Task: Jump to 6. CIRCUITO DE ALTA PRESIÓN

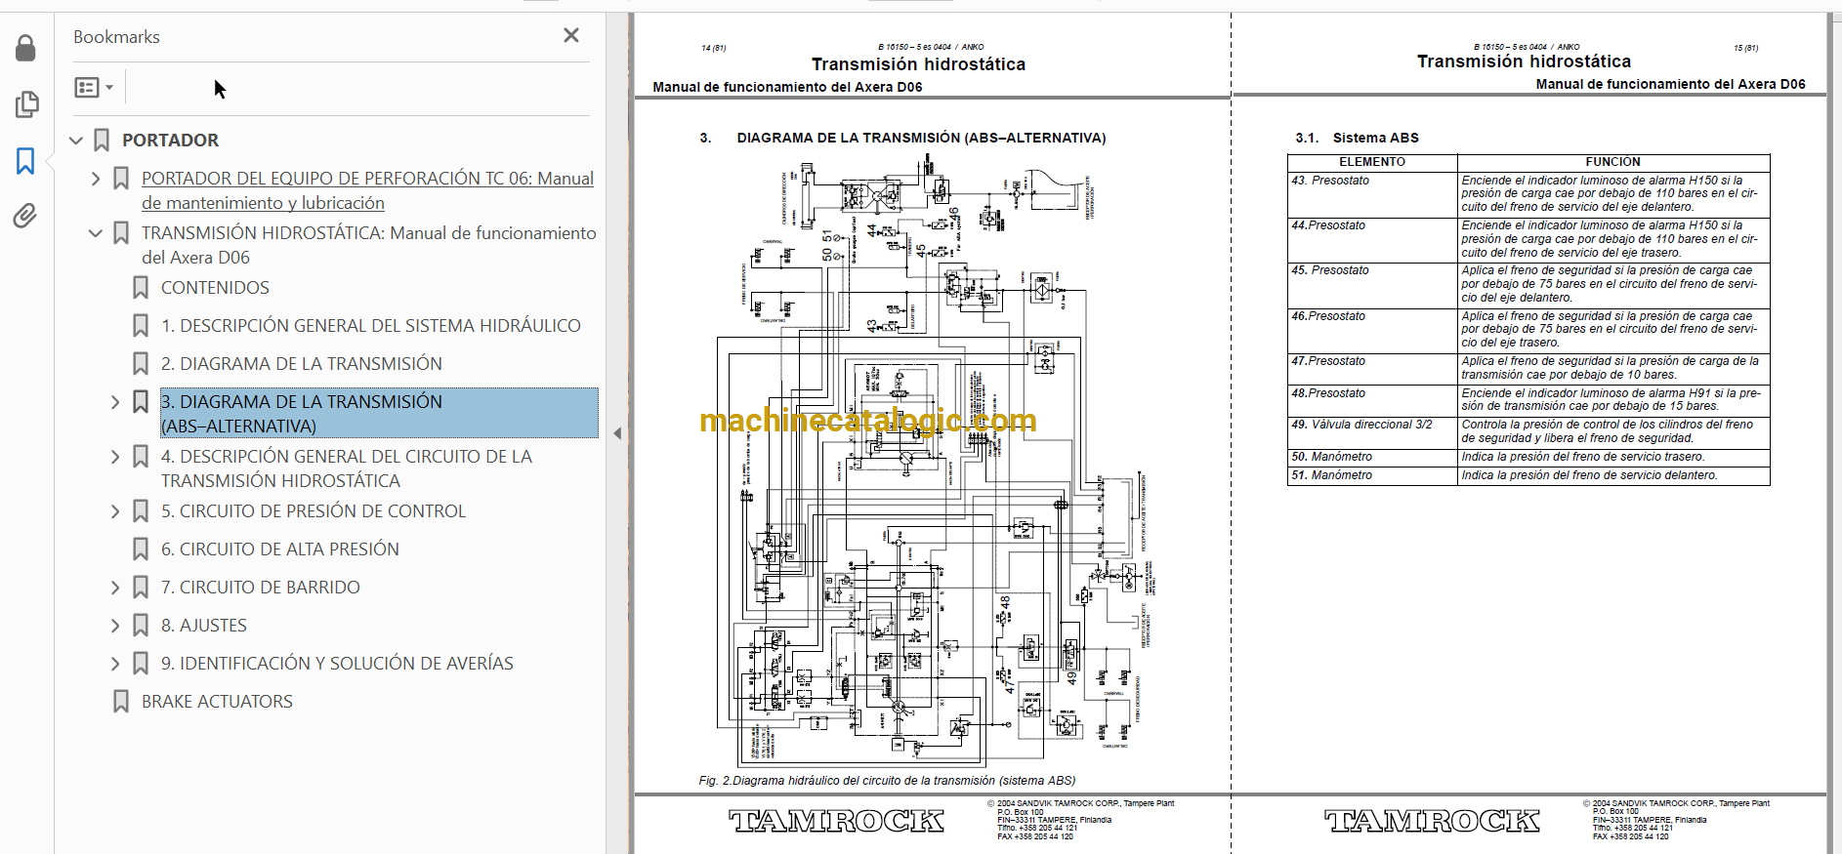Action: click(x=280, y=549)
